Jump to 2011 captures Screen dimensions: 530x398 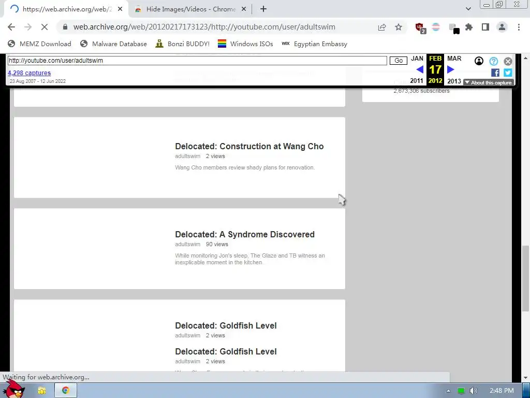point(417,81)
